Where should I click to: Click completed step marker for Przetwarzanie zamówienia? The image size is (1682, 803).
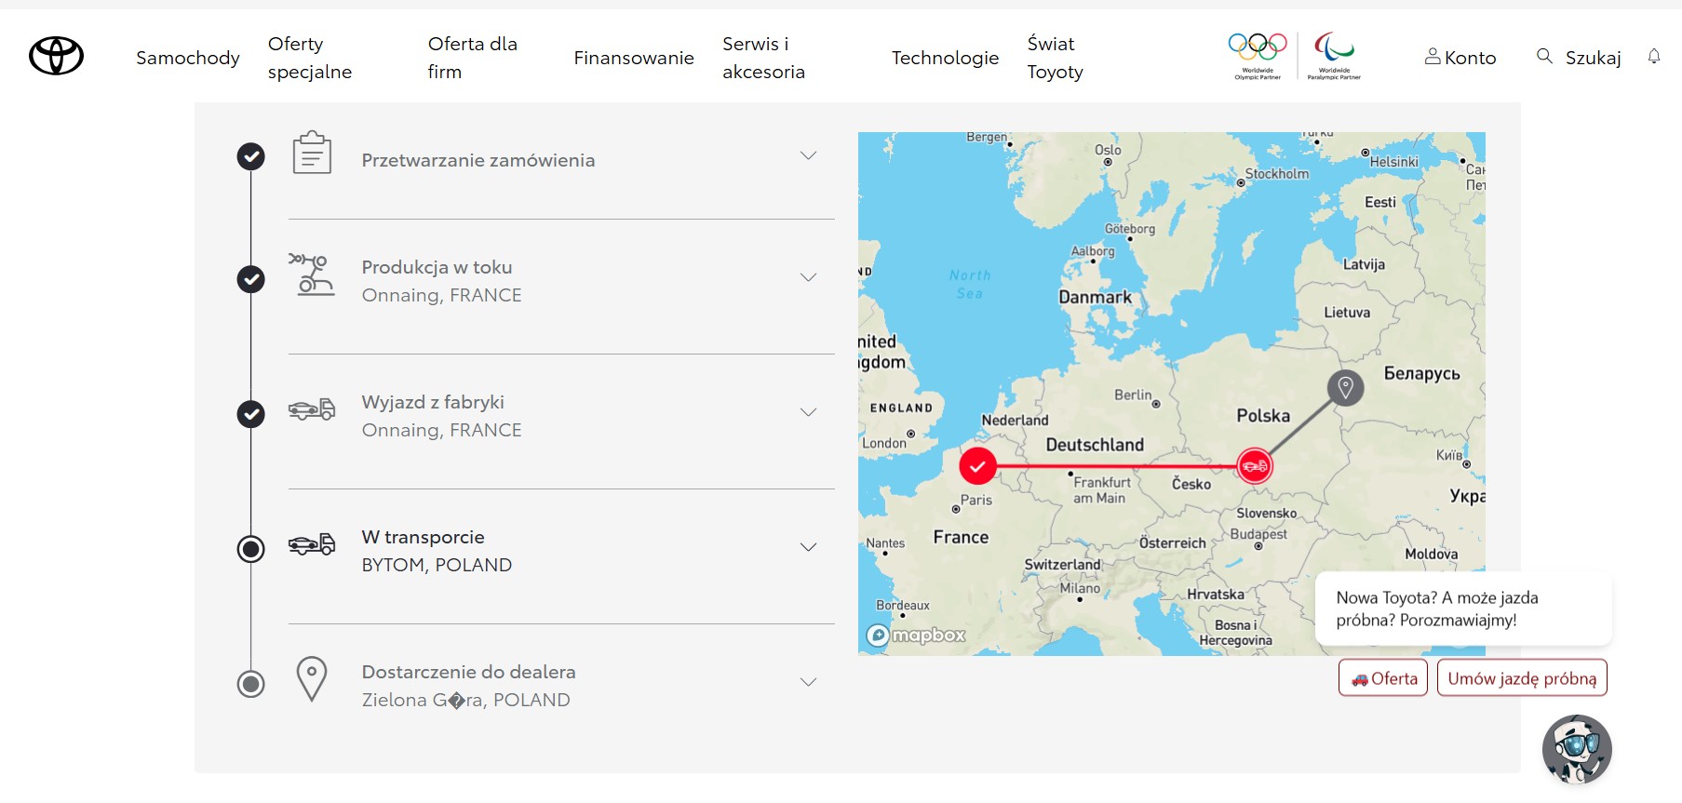tap(250, 156)
